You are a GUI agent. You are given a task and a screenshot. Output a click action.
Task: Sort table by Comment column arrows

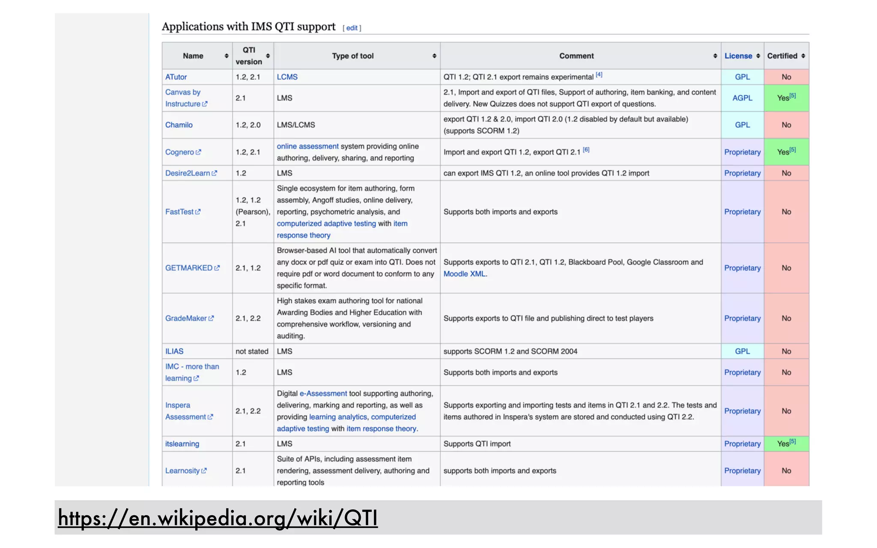(715, 56)
